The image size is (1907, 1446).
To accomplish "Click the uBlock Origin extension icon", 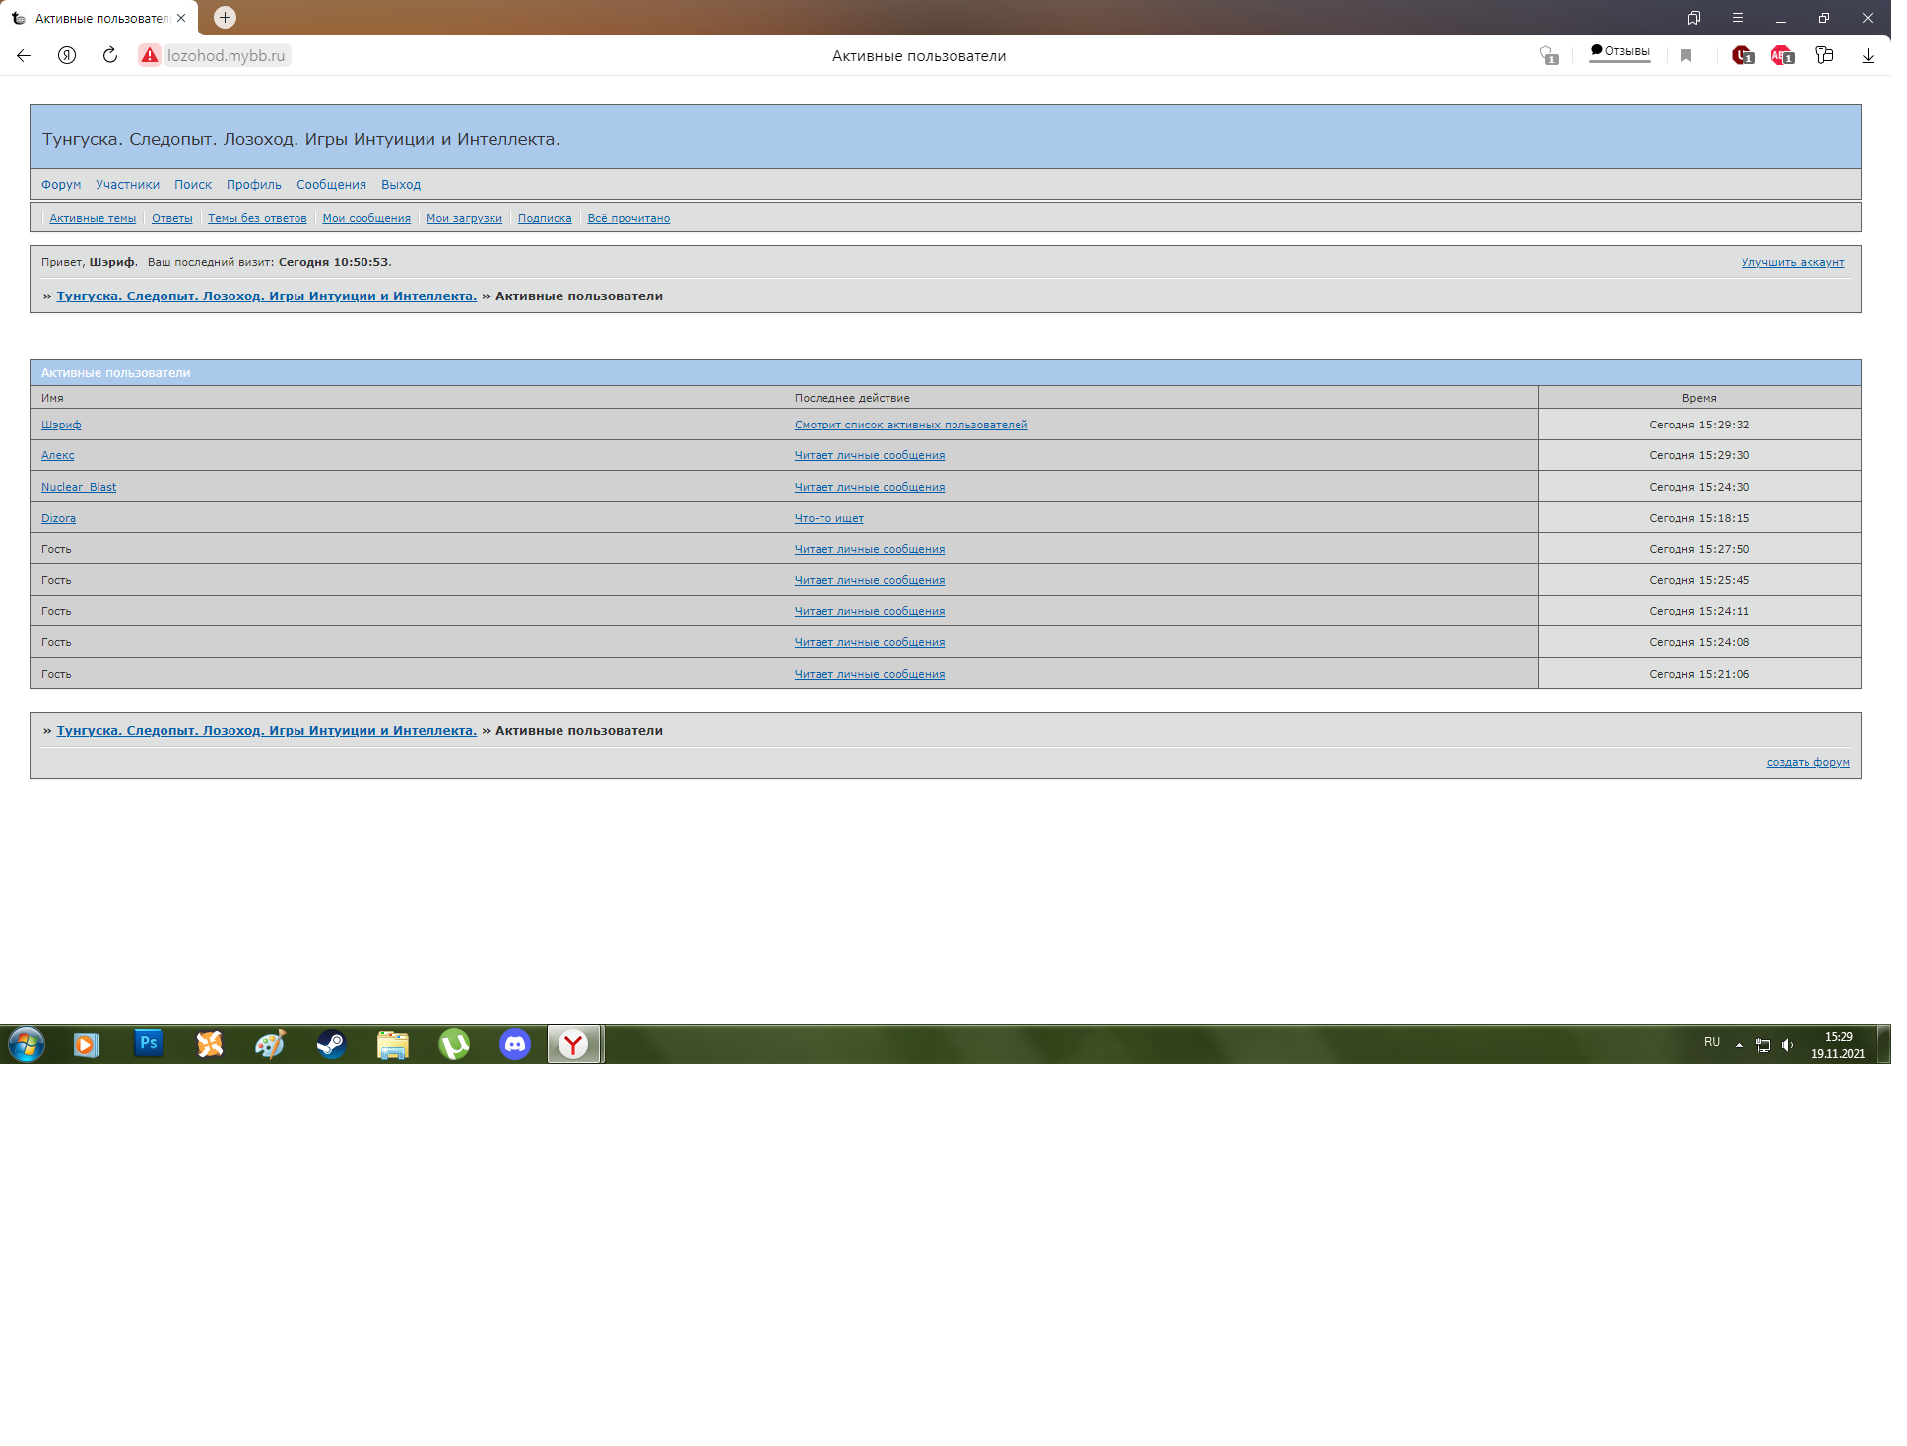I will click(1742, 55).
